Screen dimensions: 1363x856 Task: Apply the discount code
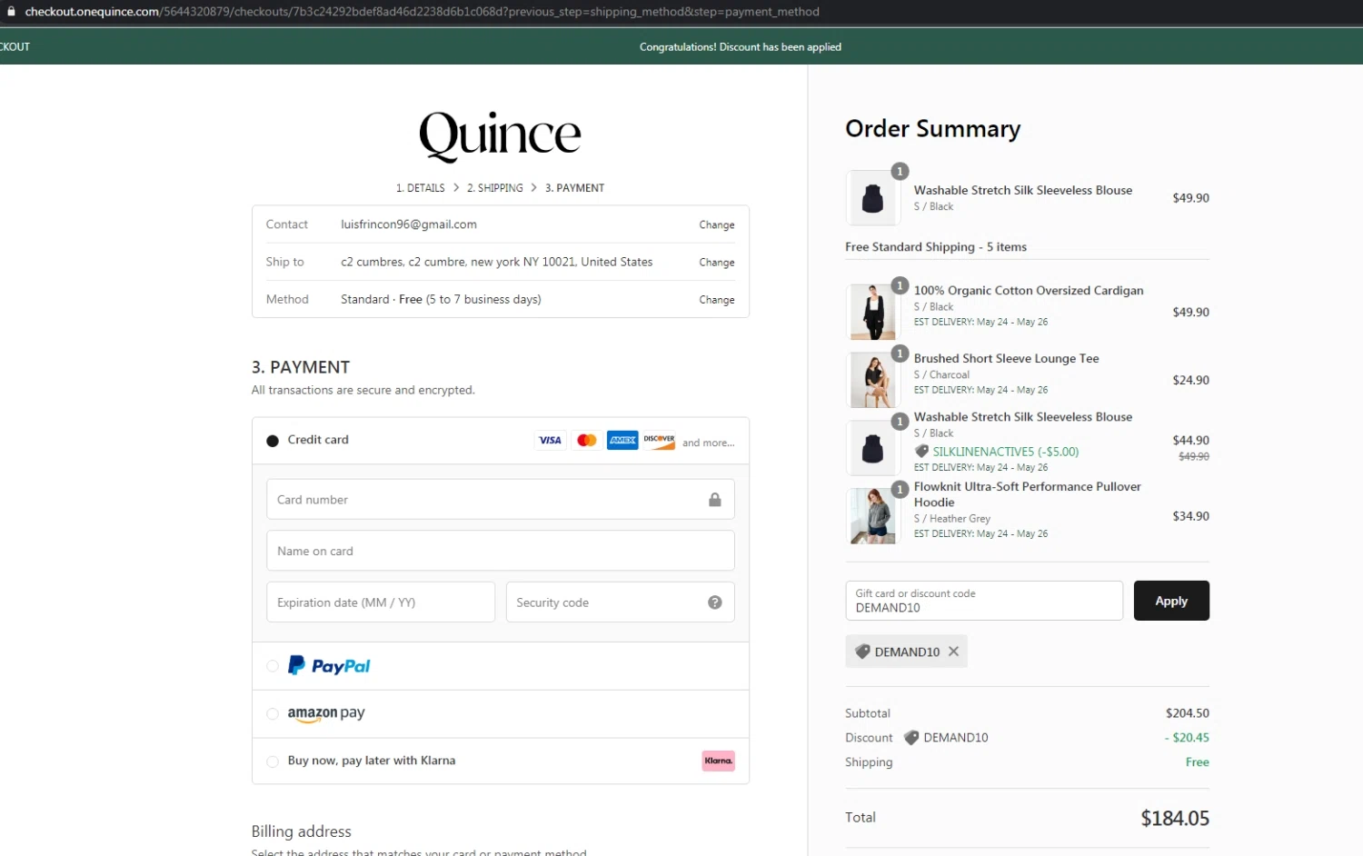coord(1171,601)
